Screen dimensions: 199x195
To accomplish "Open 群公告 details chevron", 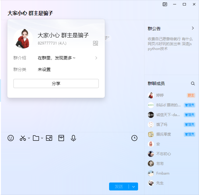I will coord(193,28).
